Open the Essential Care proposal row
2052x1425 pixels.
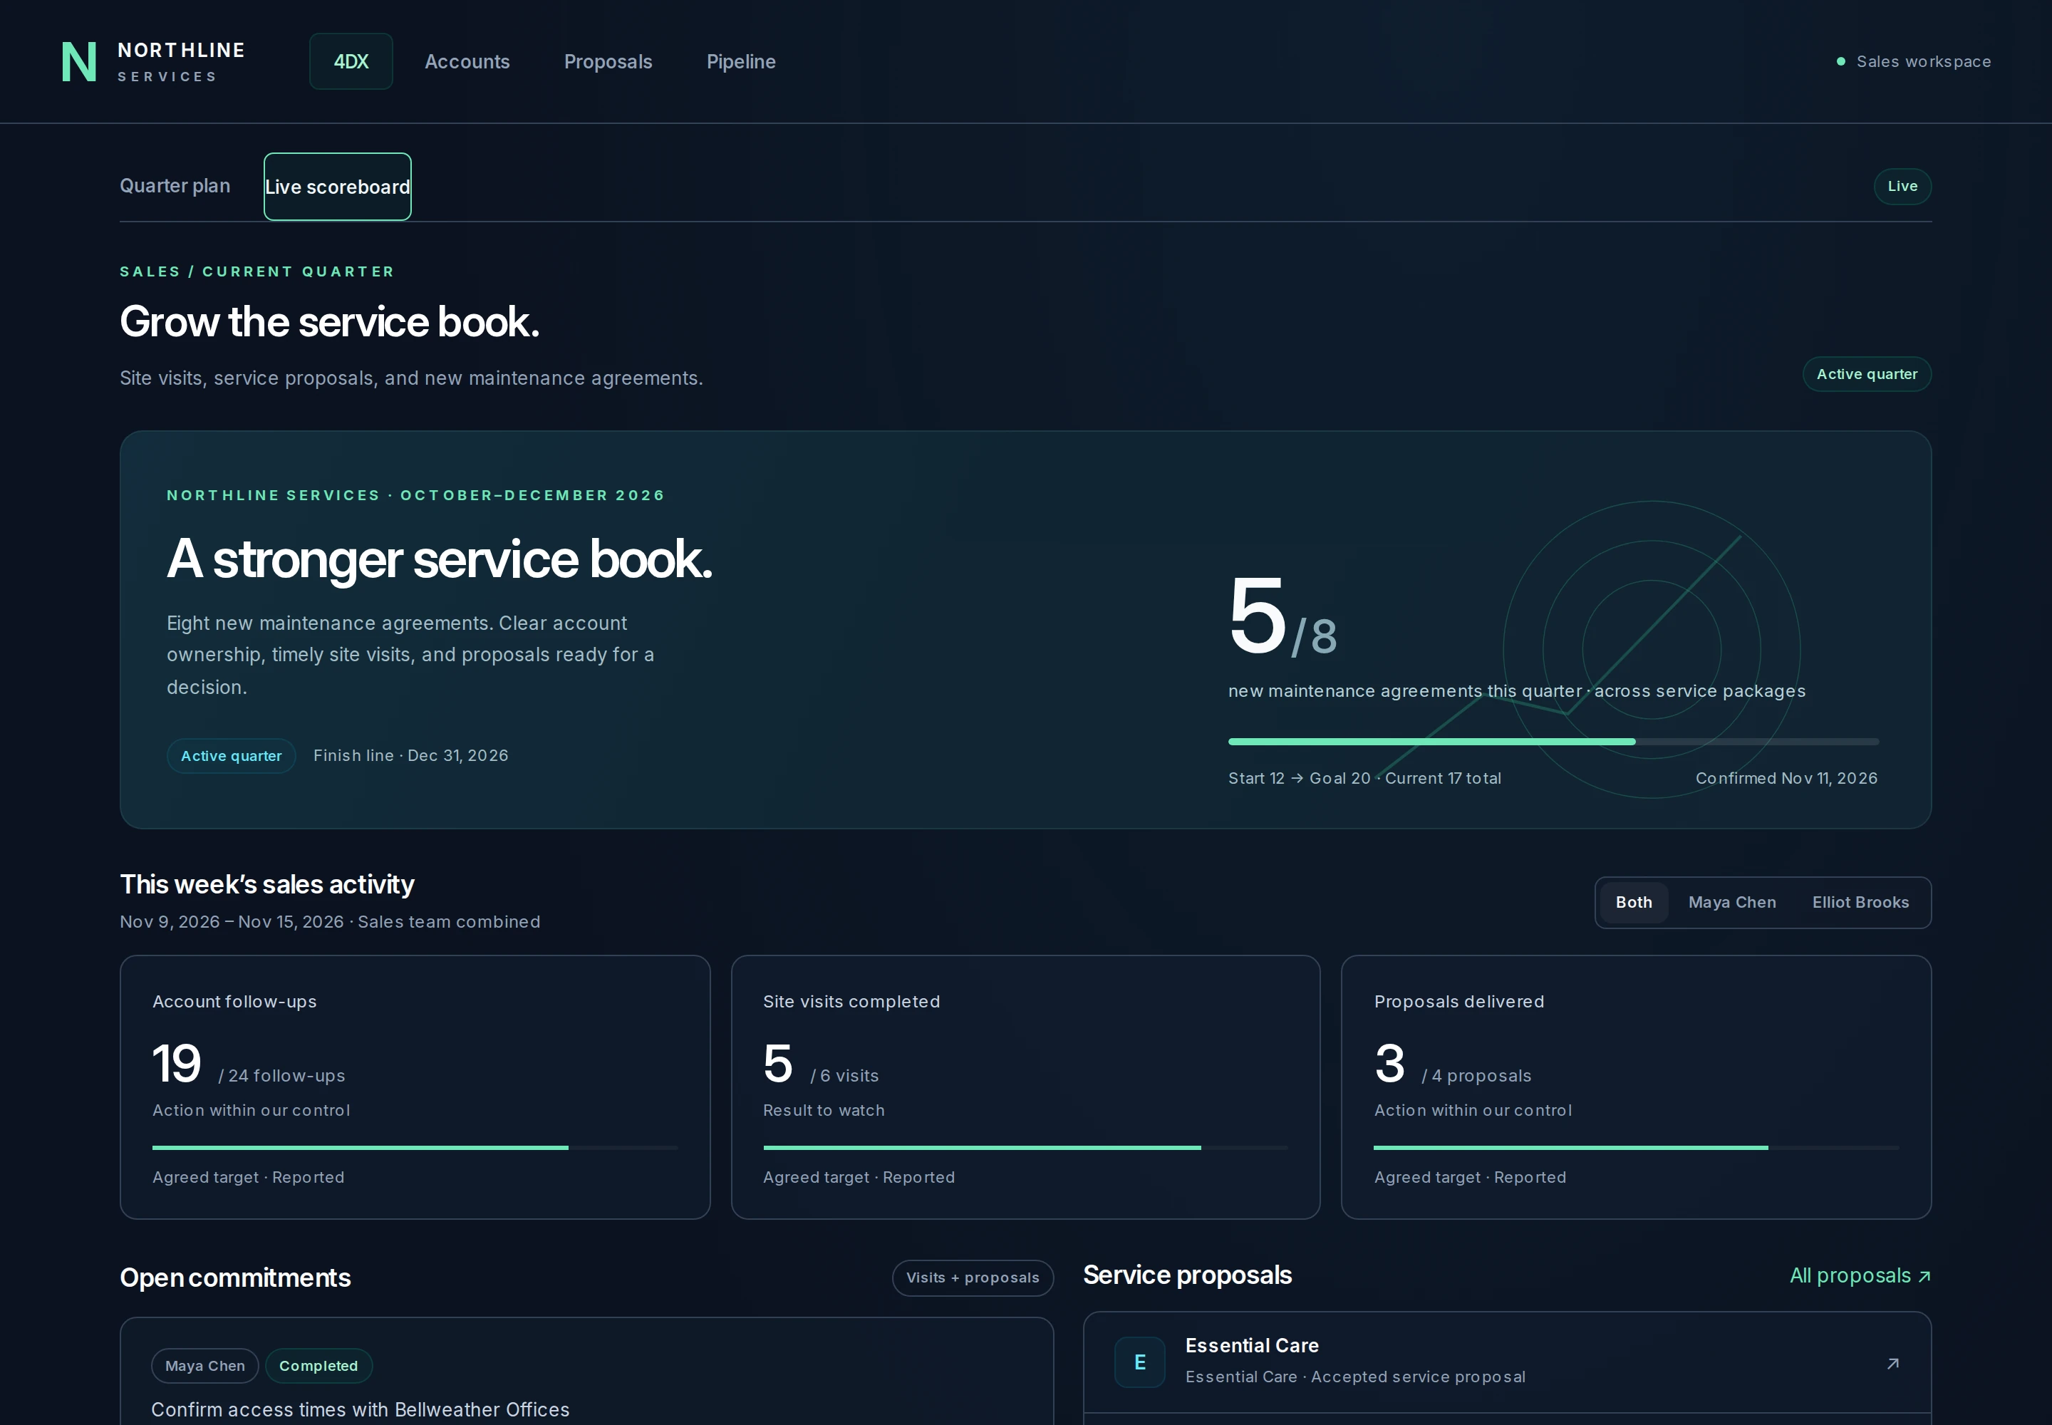pos(1508,1362)
